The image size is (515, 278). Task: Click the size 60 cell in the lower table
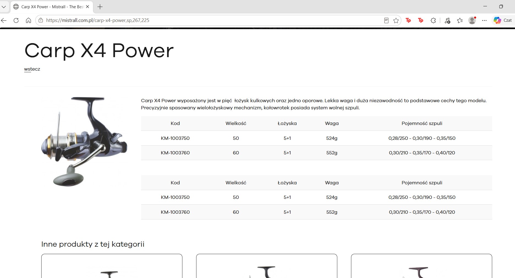tap(236, 212)
